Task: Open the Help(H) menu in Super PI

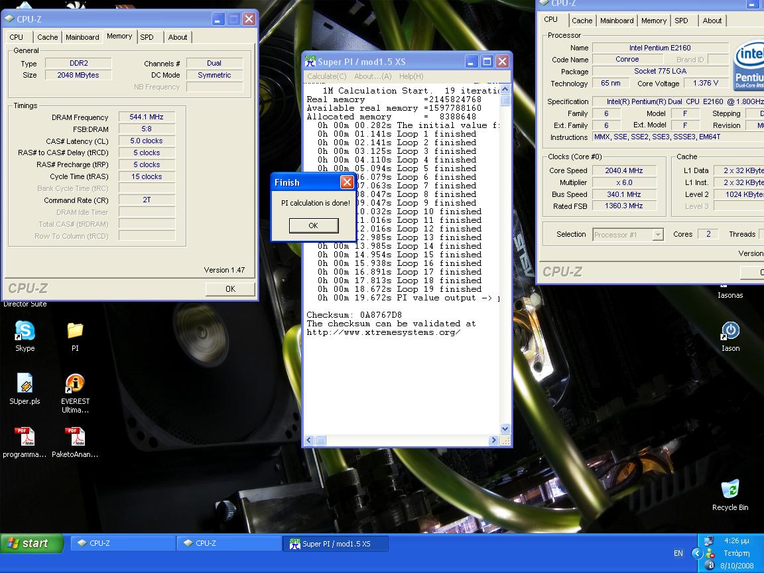Action: click(x=411, y=76)
